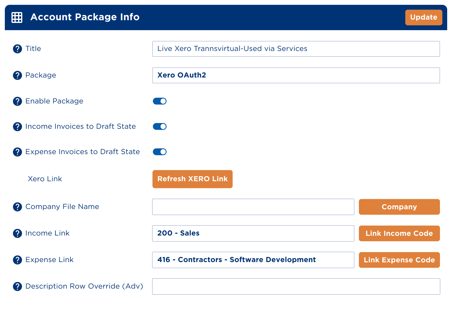This screenshot has height=310, width=452.
Task: Show help for Description Row Override
Action: 17,286
